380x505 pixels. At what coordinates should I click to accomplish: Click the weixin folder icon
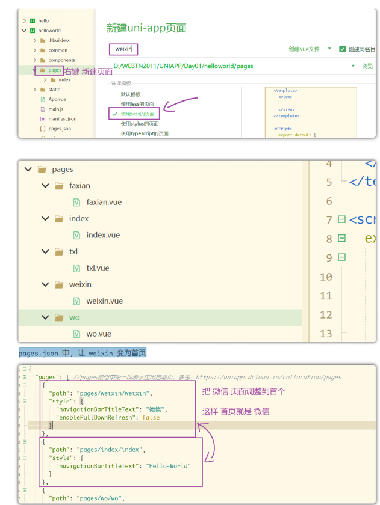(59, 285)
